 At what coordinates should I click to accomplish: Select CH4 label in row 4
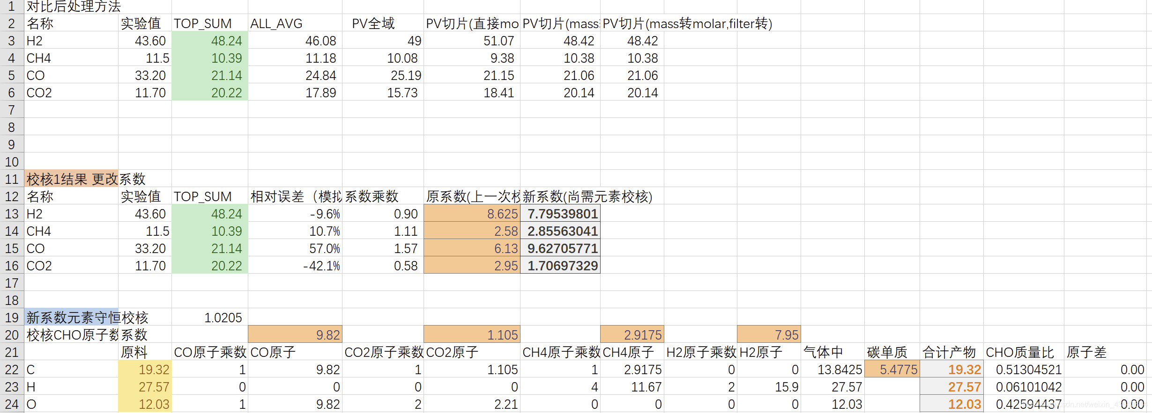pos(71,58)
